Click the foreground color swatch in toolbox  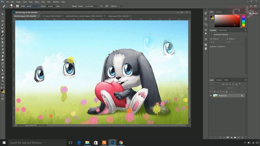[x=2, y=90]
